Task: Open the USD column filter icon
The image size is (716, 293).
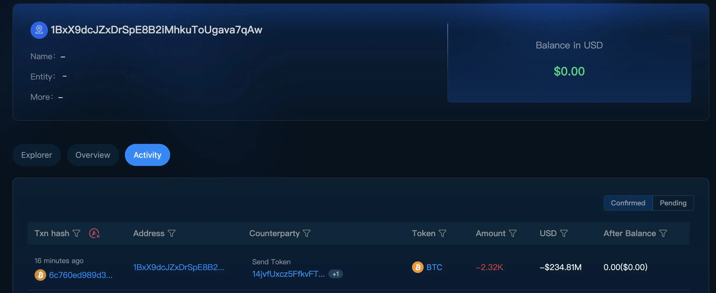Action: pos(564,233)
